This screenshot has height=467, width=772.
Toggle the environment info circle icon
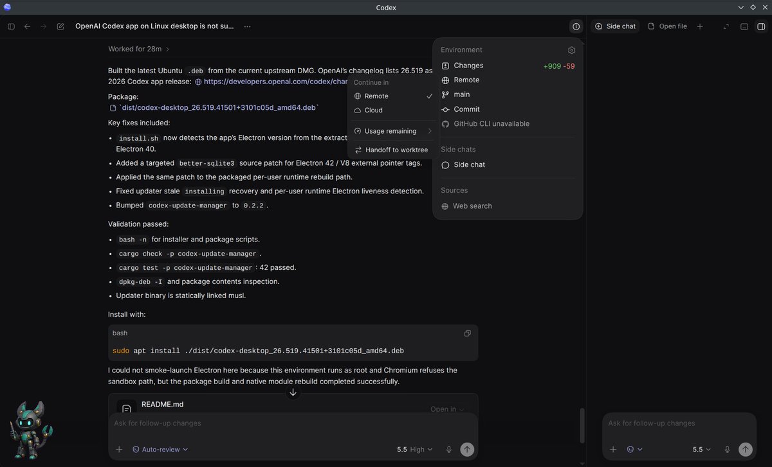[576, 26]
